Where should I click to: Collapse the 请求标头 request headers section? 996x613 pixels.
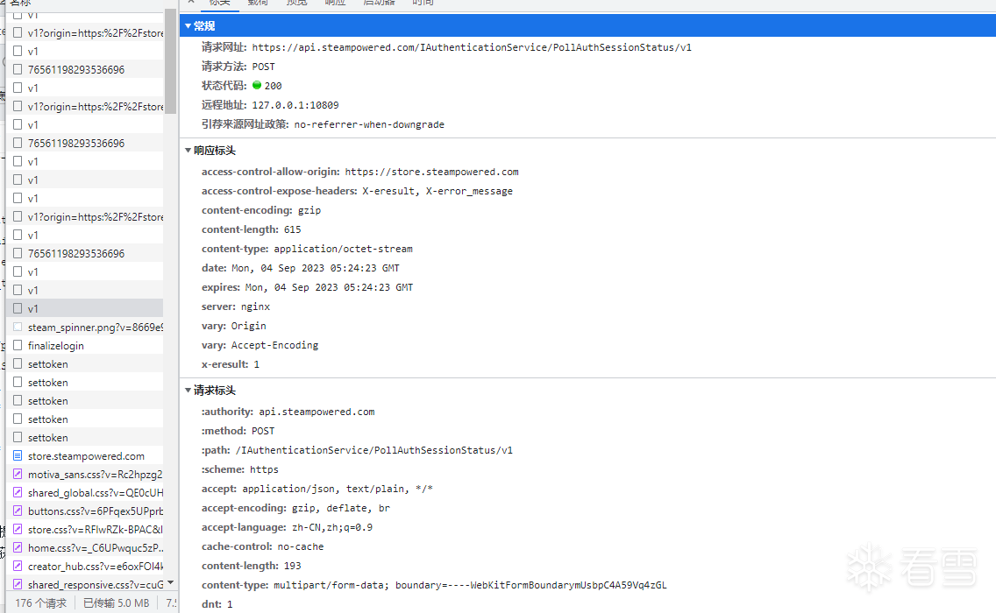(x=188, y=391)
